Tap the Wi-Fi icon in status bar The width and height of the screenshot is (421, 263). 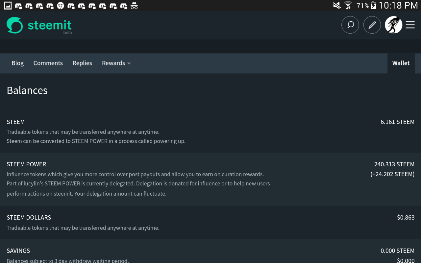[x=348, y=6]
